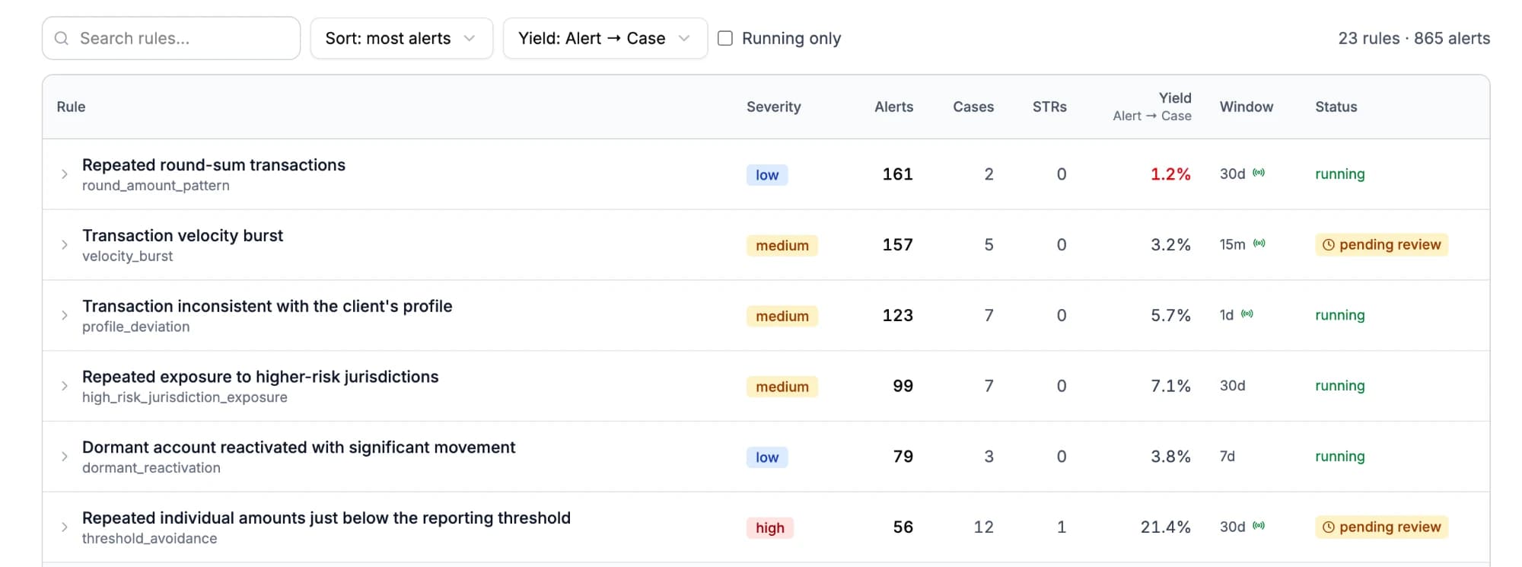Enable the Running only checkbox
The width and height of the screenshot is (1522, 567).
pos(725,38)
